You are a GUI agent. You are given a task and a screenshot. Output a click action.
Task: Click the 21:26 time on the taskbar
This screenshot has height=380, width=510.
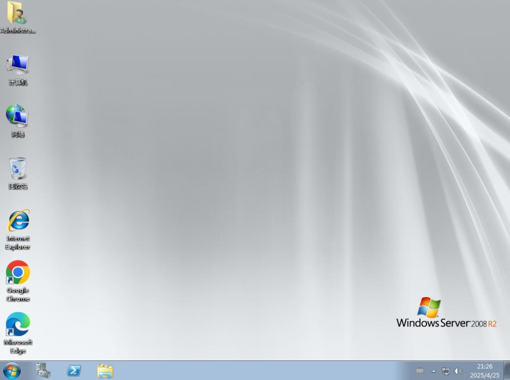pos(484,367)
